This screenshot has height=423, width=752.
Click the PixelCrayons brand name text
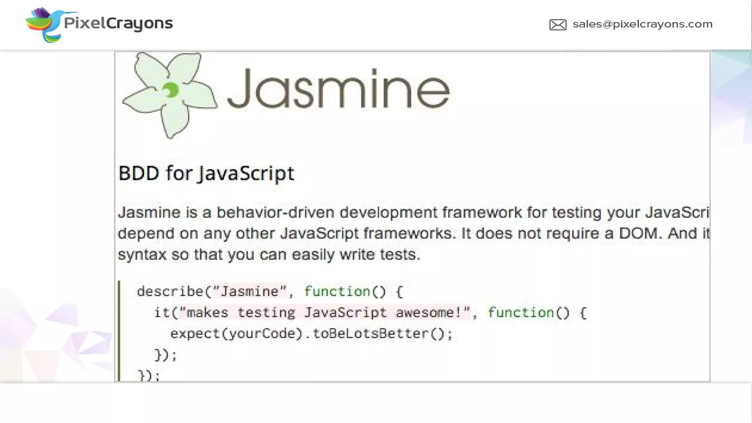(x=118, y=23)
